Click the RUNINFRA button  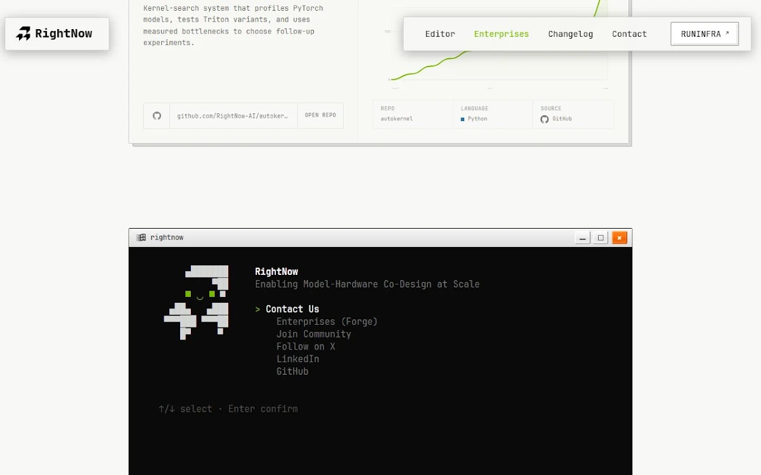pos(705,34)
